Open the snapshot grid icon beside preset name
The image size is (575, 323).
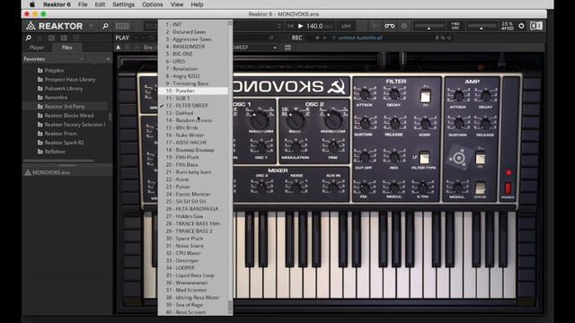click(x=287, y=48)
